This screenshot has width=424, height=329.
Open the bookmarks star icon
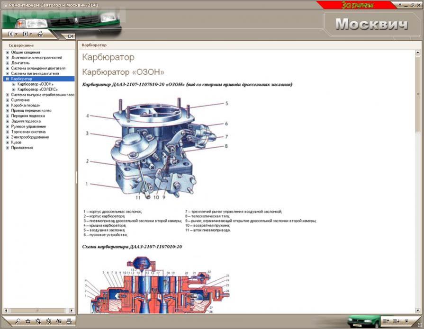click(x=28, y=321)
